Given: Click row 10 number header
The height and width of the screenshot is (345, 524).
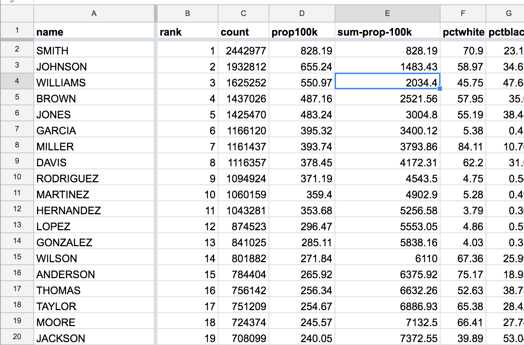Looking at the screenshot, I should pos(17,177).
